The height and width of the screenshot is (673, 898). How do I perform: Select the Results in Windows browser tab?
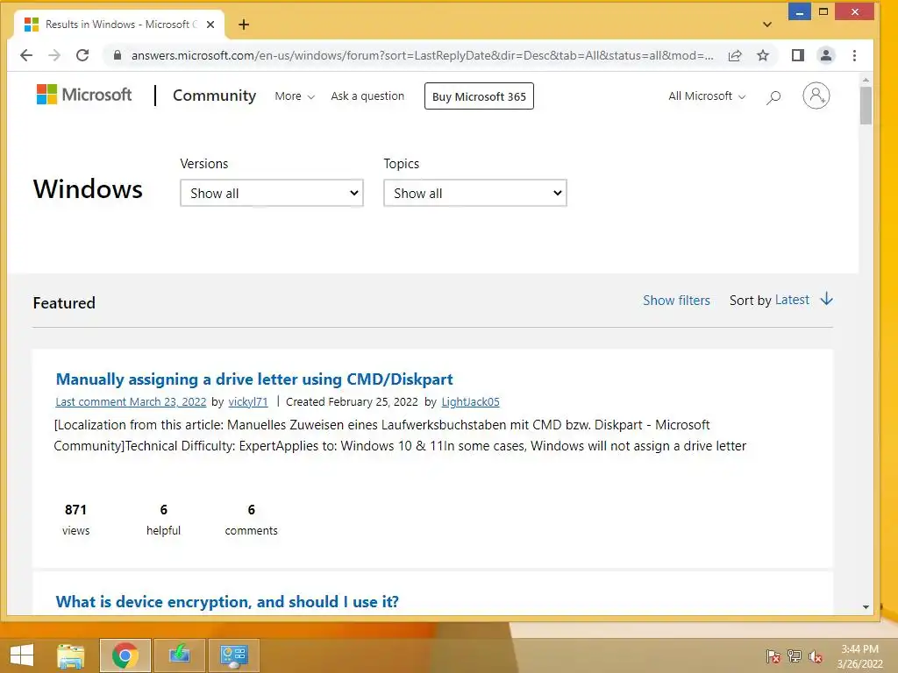(120, 25)
